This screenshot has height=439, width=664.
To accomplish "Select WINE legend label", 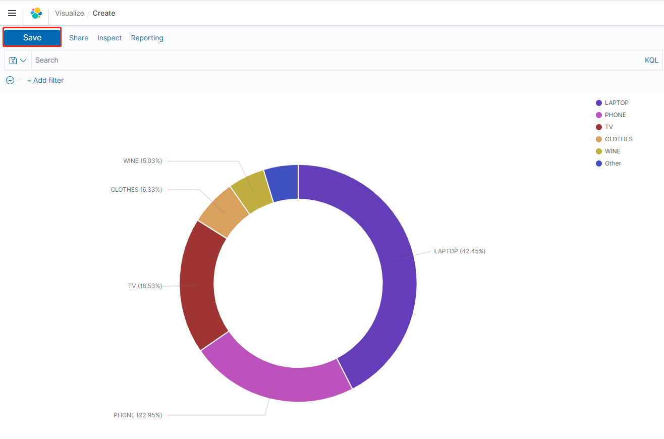I will pos(613,151).
